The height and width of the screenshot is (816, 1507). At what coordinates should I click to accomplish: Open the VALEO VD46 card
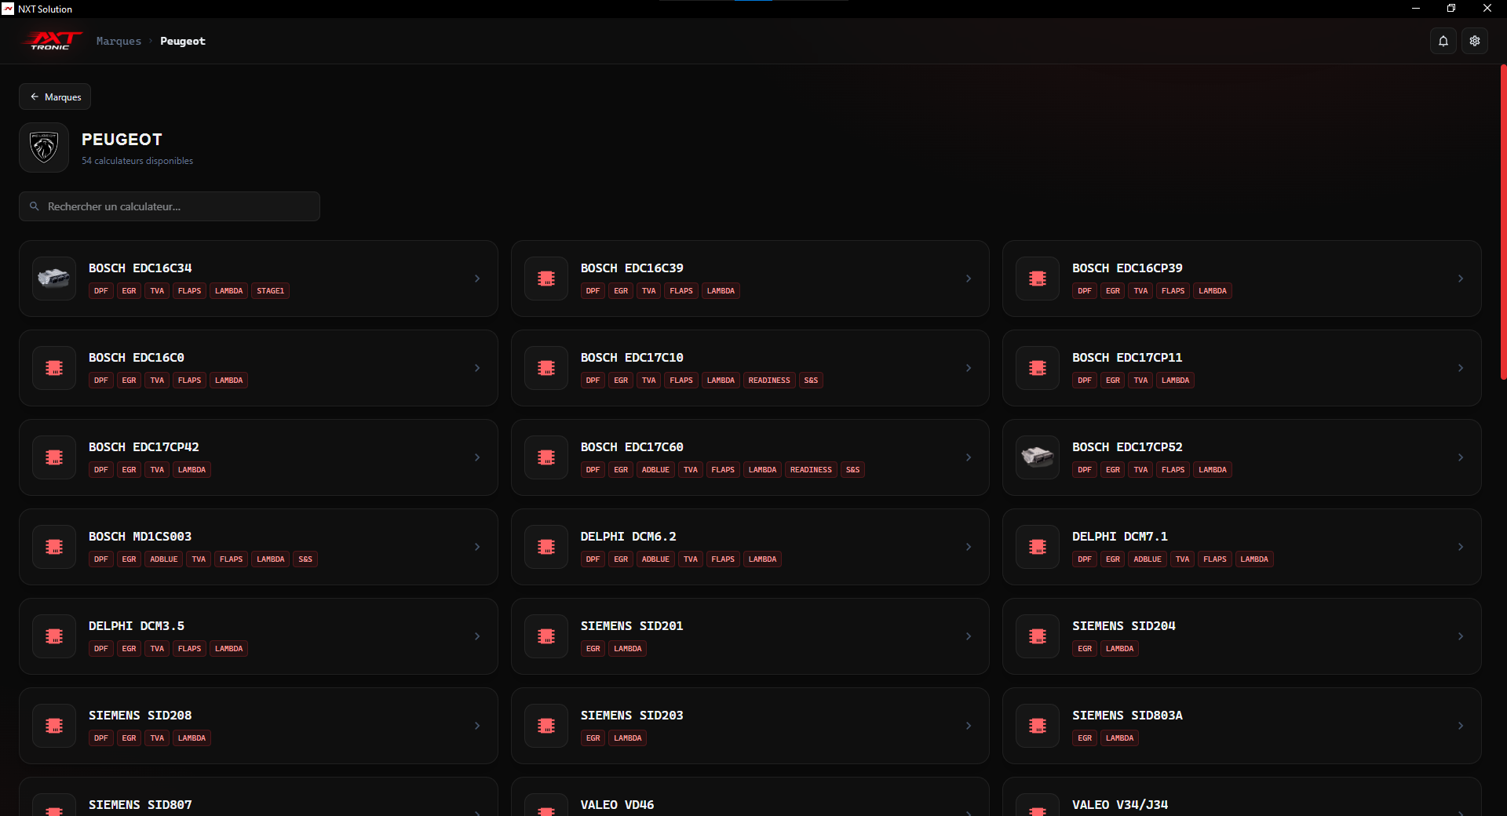tap(750, 796)
